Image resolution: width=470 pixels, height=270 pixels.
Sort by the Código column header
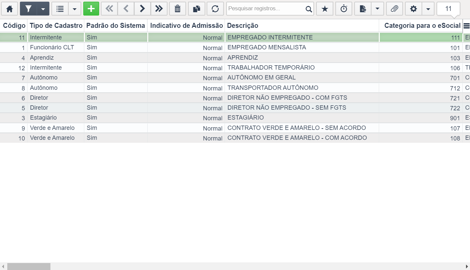click(14, 26)
